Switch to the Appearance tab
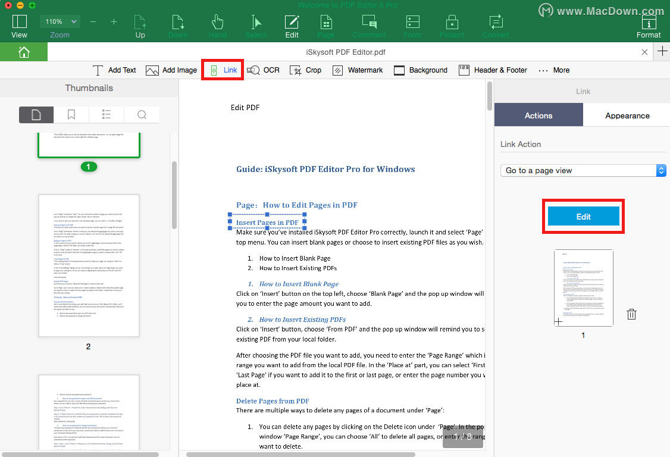The width and height of the screenshot is (670, 457). tap(627, 115)
